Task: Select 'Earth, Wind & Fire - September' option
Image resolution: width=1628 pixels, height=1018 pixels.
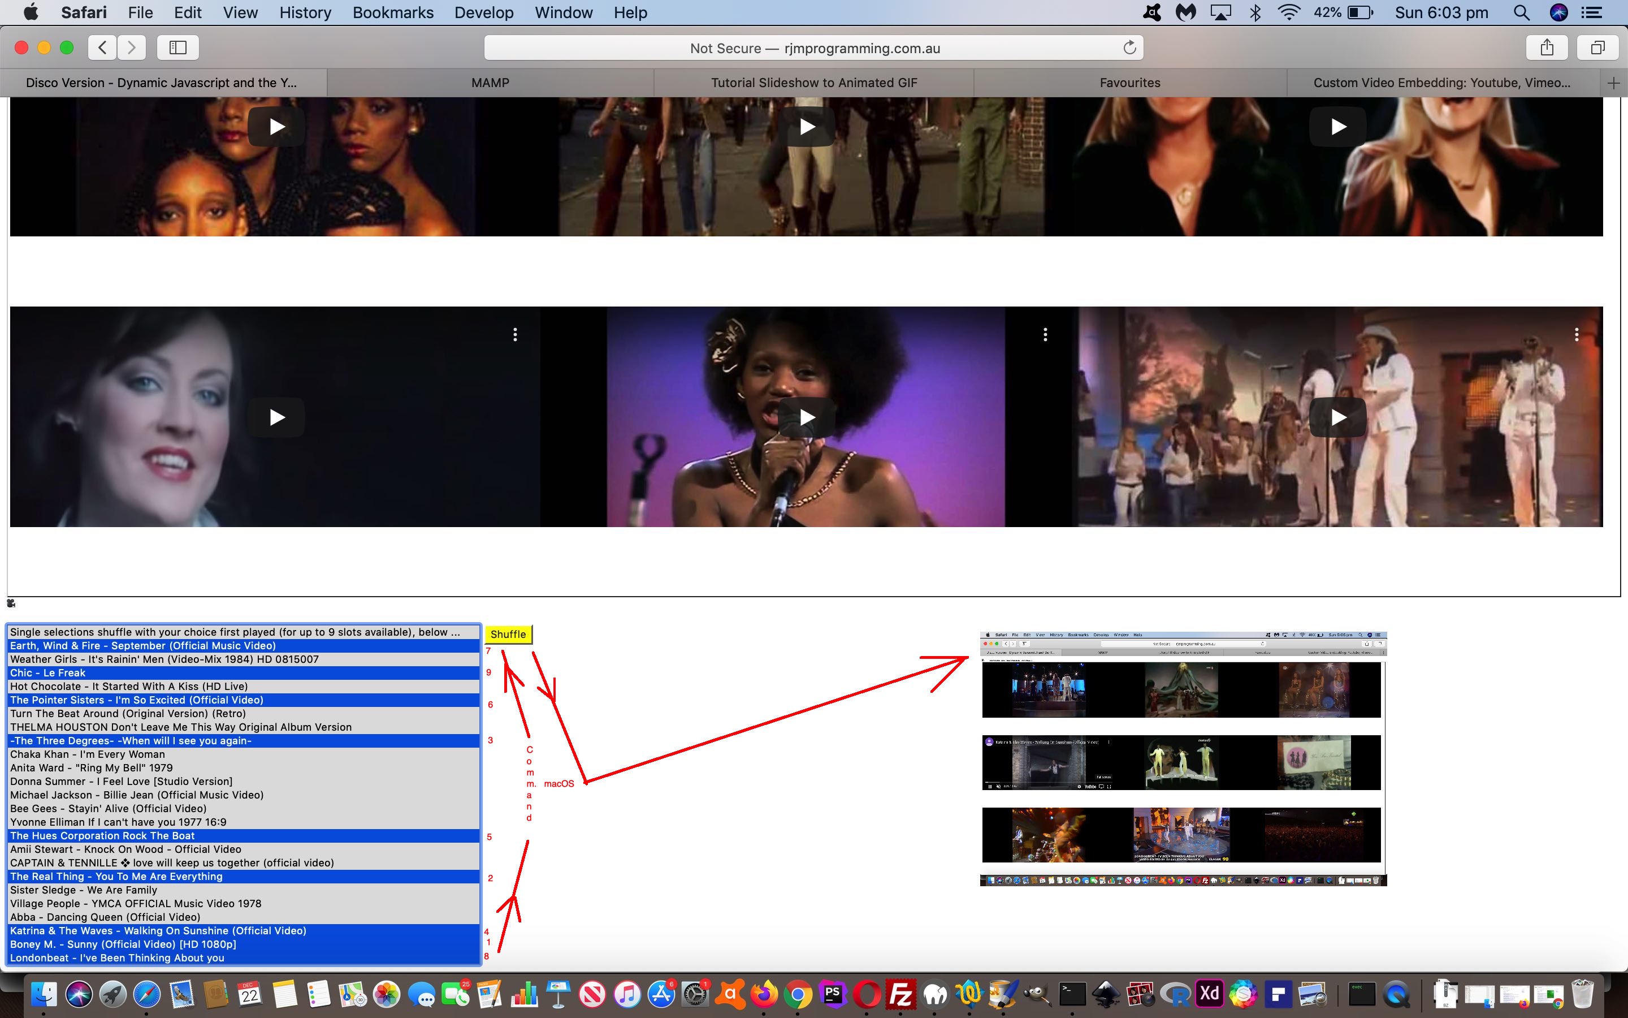Action: point(244,646)
